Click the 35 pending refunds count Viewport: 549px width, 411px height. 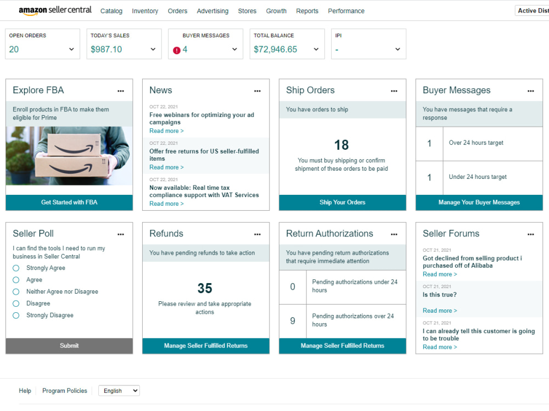[205, 289]
